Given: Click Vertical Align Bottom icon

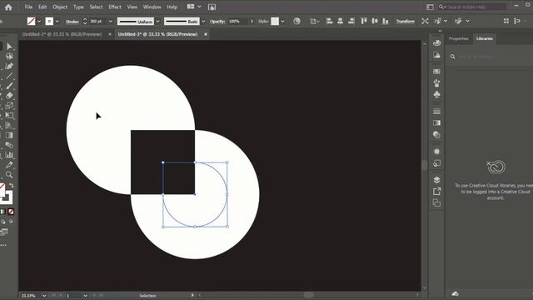Looking at the screenshot, I should [x=385, y=21].
